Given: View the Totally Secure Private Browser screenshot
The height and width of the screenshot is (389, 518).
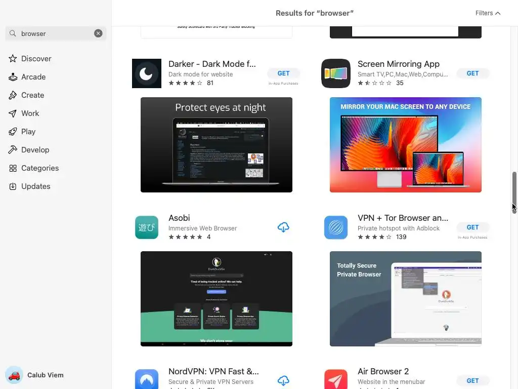Looking at the screenshot, I should [406, 299].
